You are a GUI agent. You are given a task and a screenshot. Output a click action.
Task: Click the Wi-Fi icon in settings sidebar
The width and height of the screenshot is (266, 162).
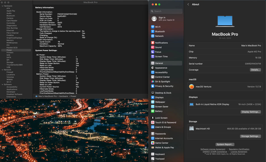click(153, 27)
